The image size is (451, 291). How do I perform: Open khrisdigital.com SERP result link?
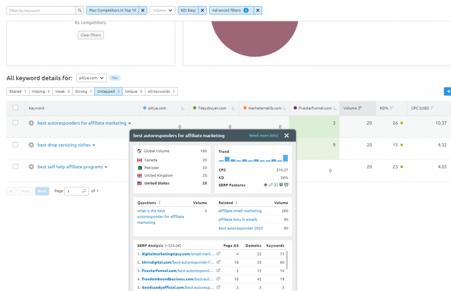[178, 262]
